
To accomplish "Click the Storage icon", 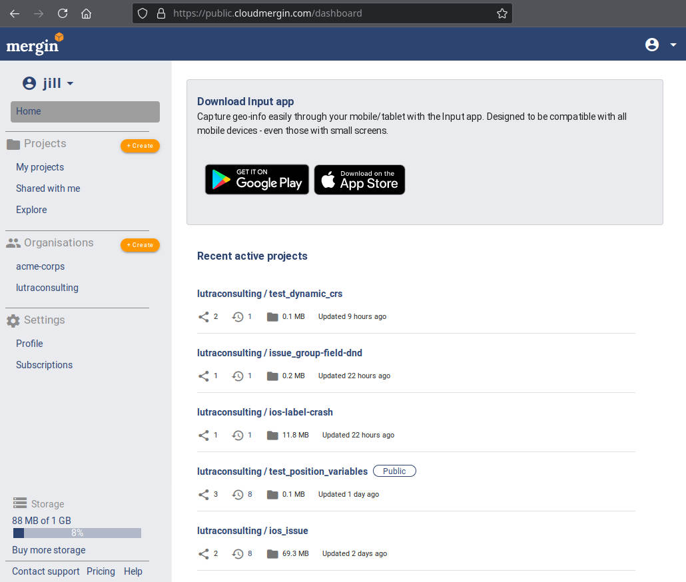I will point(20,503).
